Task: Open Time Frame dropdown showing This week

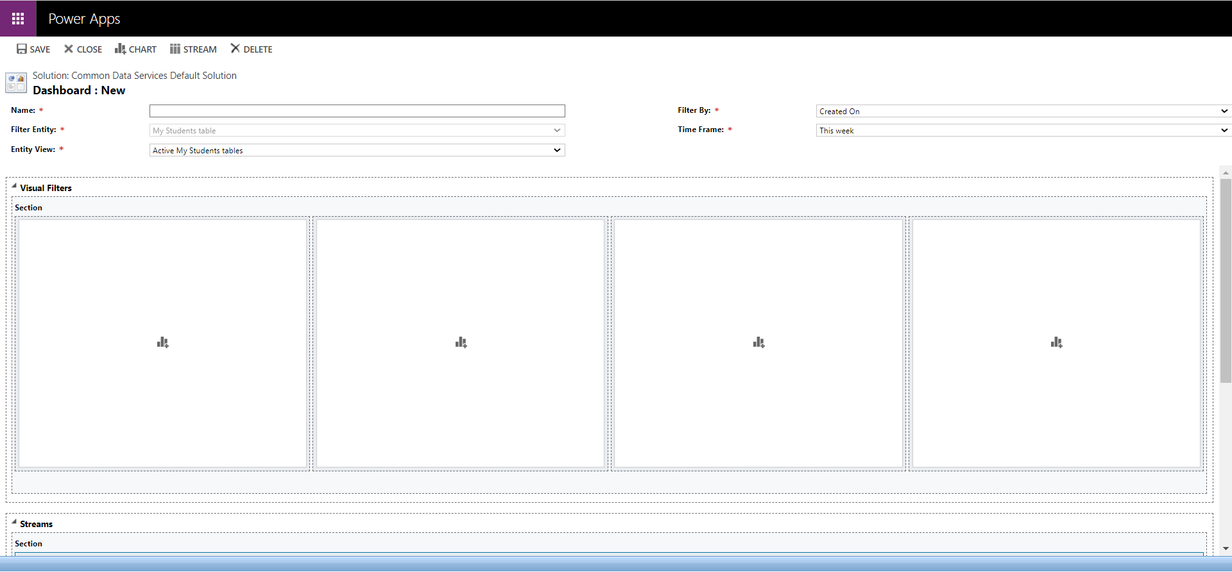Action: [1023, 131]
